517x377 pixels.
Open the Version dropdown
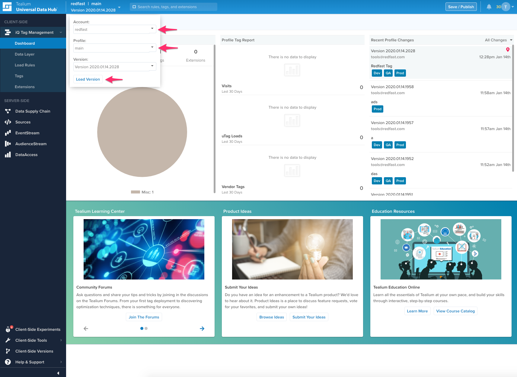click(115, 67)
